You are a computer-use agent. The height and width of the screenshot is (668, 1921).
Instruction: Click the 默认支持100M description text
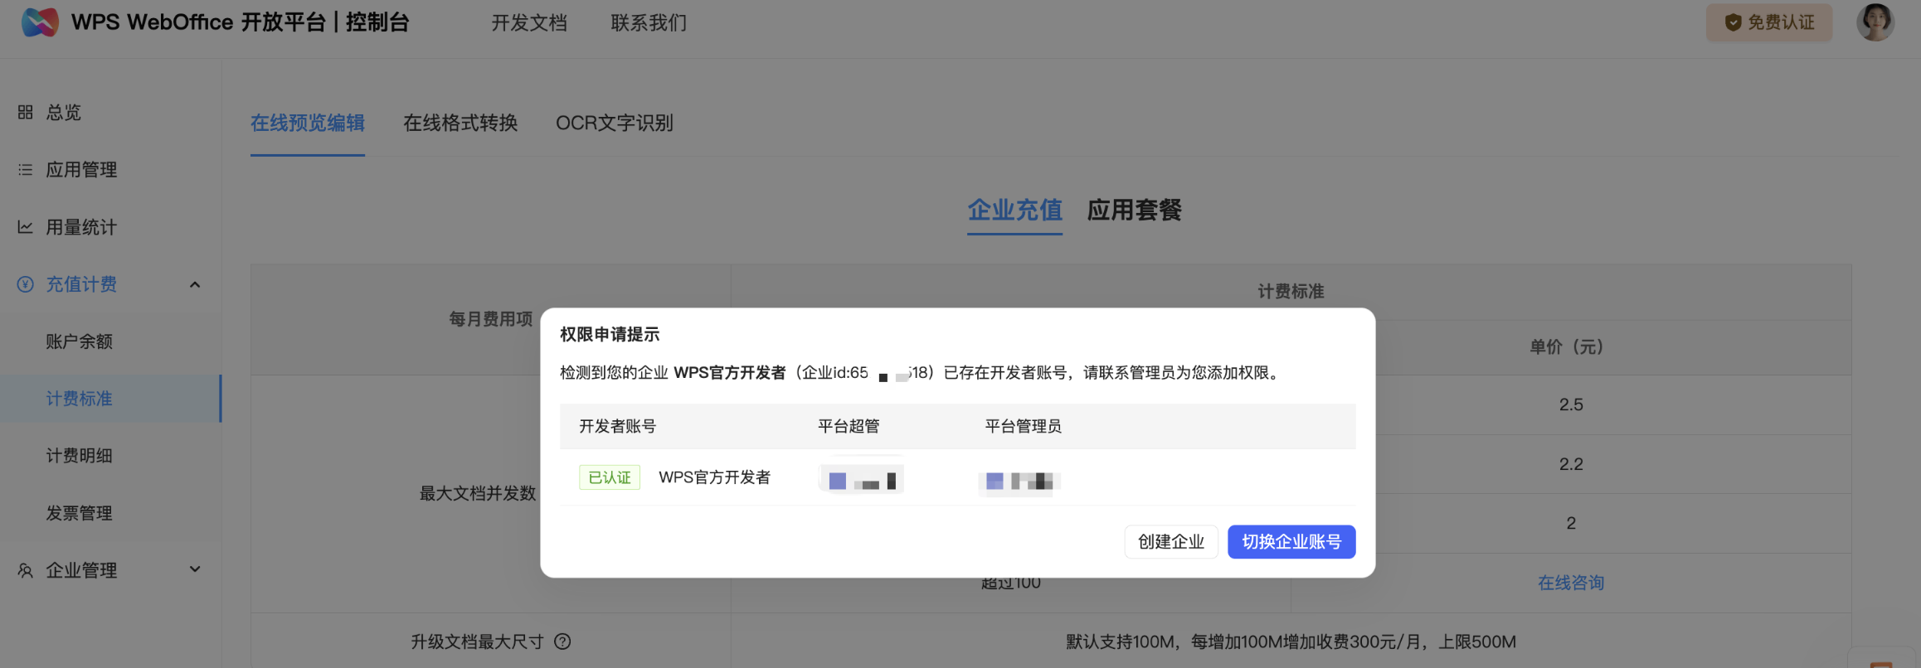tap(1291, 641)
